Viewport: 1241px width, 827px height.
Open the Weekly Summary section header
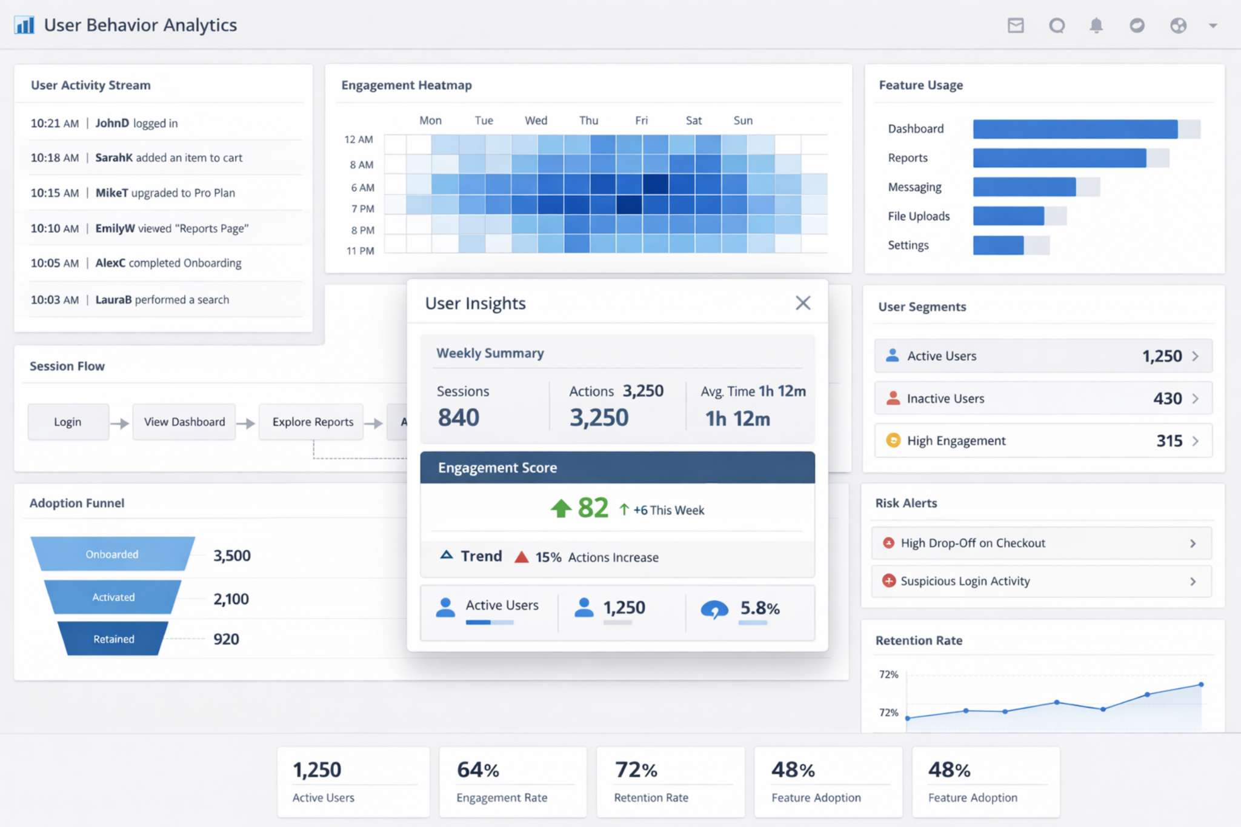(490, 353)
